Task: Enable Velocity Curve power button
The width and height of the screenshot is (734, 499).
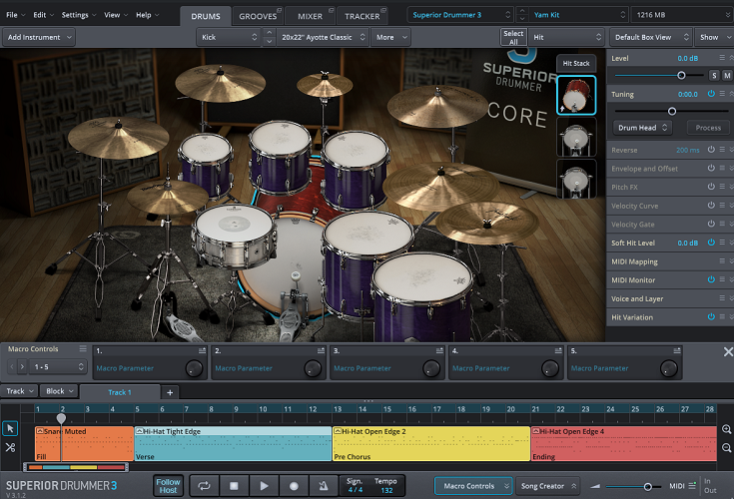Action: tap(711, 206)
